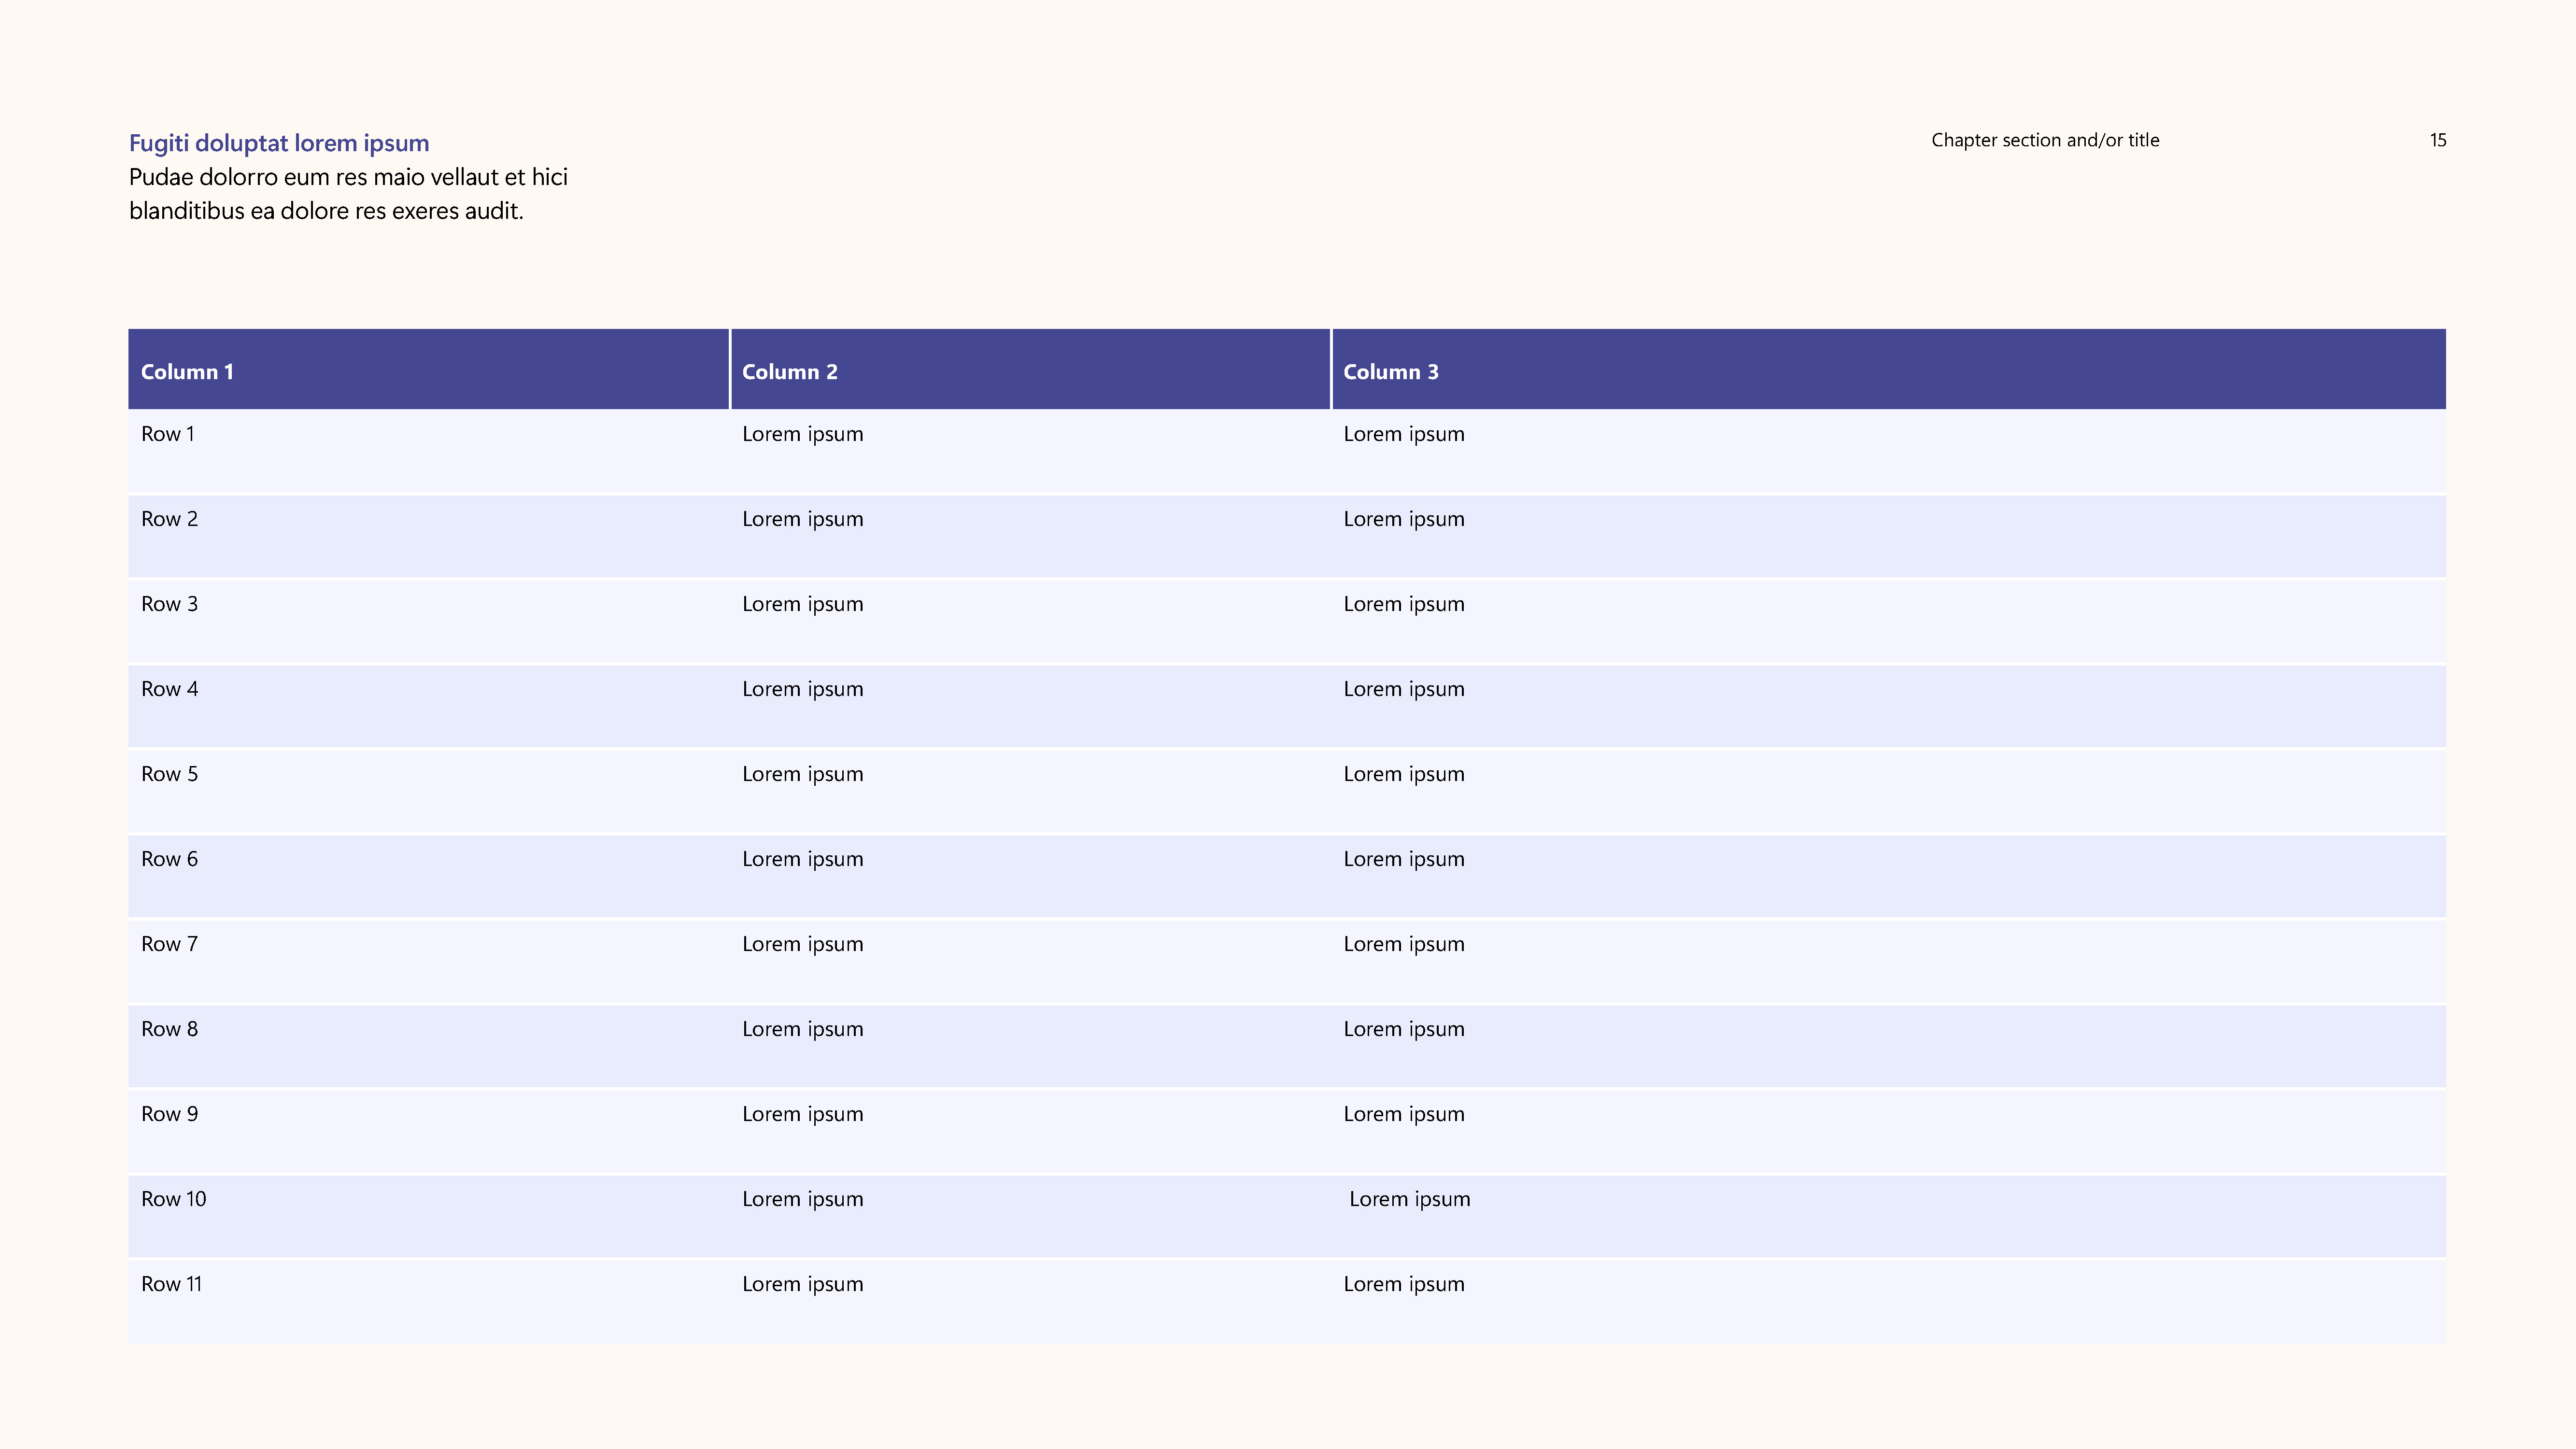Select Row 4's Column 2 'Lorem ipsum' cell
2576x1449 pixels.
pyautogui.click(x=1030, y=707)
